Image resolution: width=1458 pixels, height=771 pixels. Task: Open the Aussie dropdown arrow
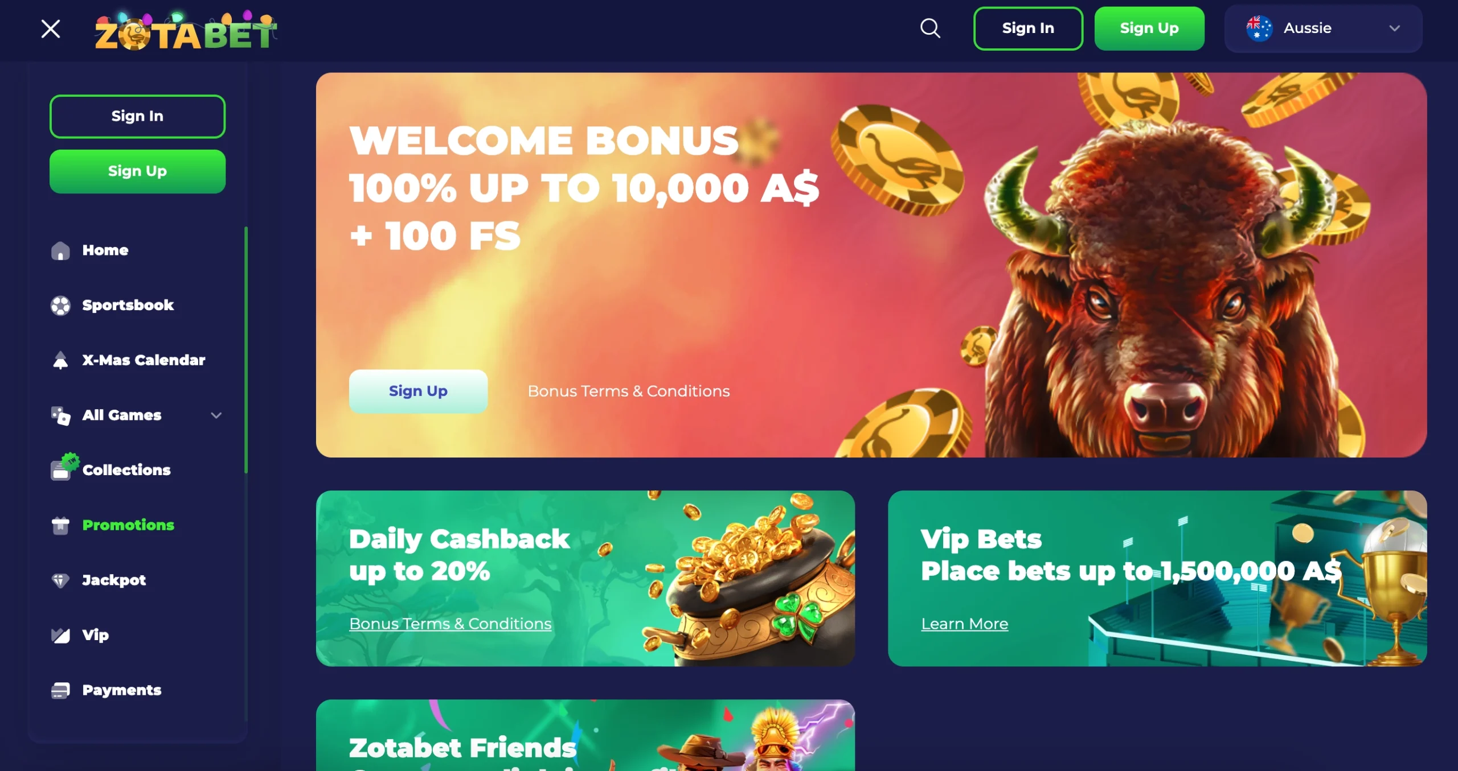coord(1394,28)
